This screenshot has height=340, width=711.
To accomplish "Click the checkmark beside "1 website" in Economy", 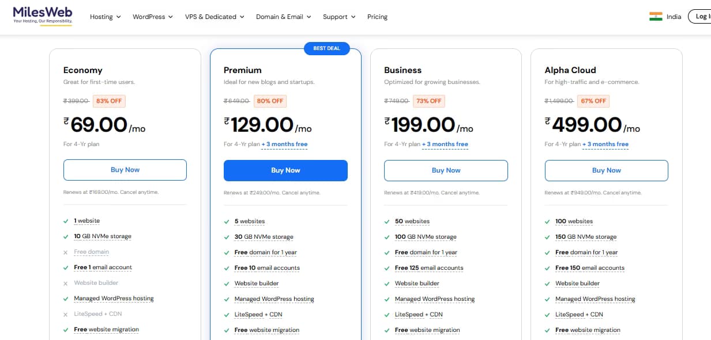I will pyautogui.click(x=66, y=221).
